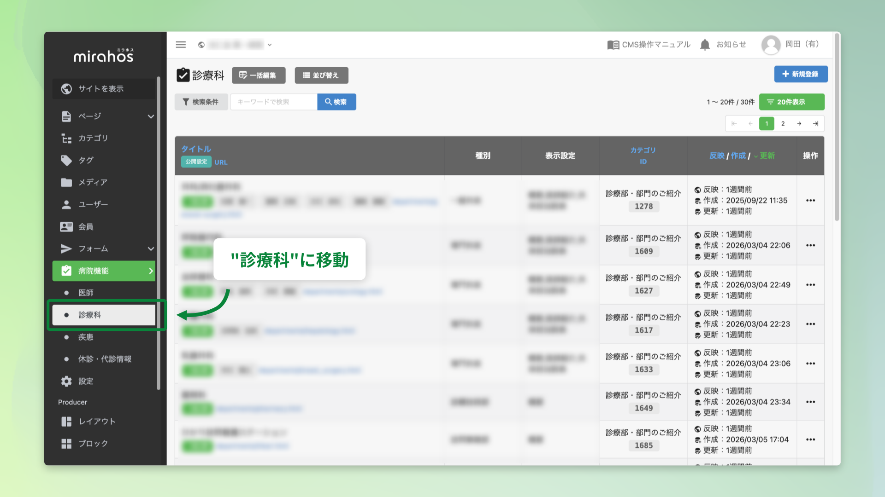
Task: Click the ページ document icon
Action: click(x=66, y=116)
